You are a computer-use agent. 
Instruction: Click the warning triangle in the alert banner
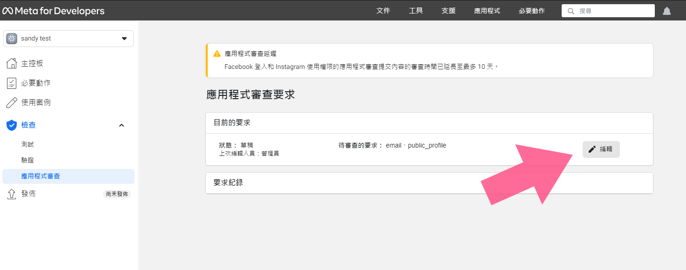point(217,54)
